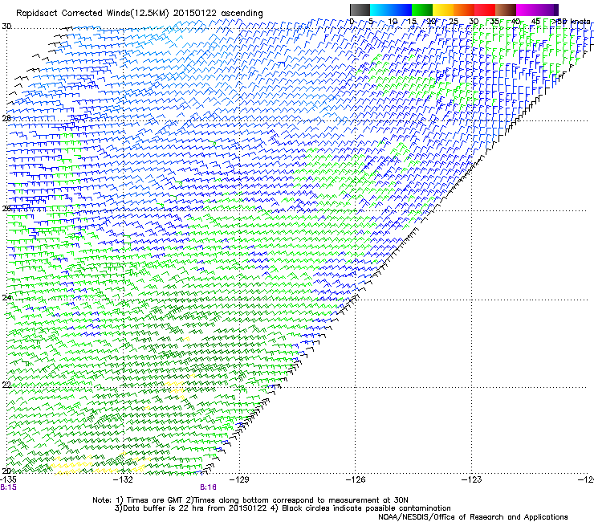The width and height of the screenshot is (594, 522).
Task: Click the '0' tick label on color scale
Action: pyautogui.click(x=352, y=21)
